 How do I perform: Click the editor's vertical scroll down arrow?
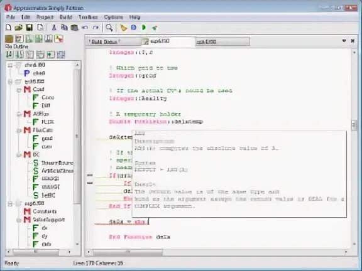coord(354,244)
